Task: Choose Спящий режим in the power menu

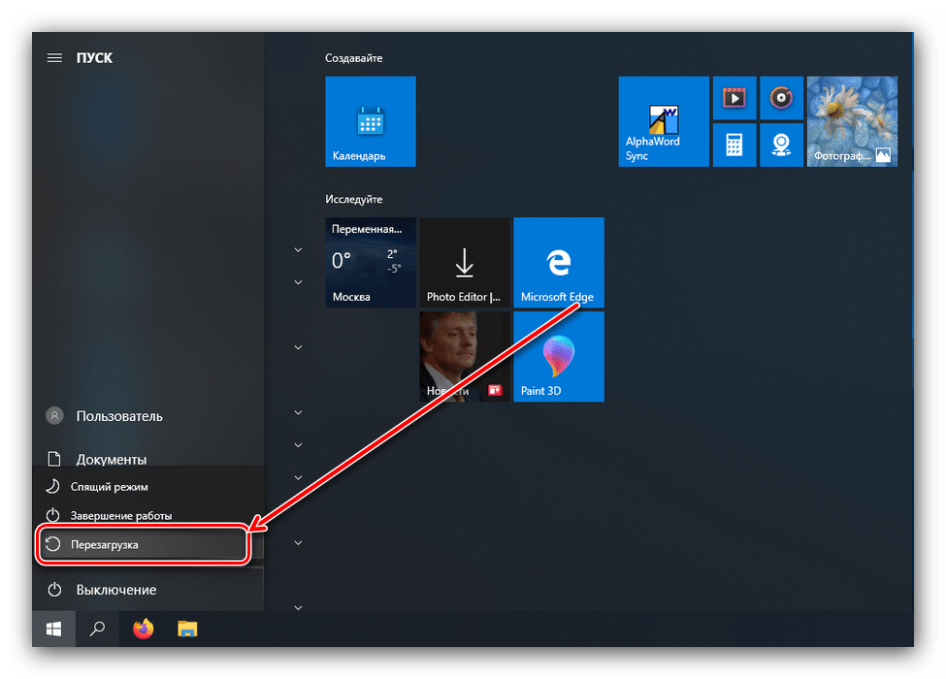Action: pos(109,486)
